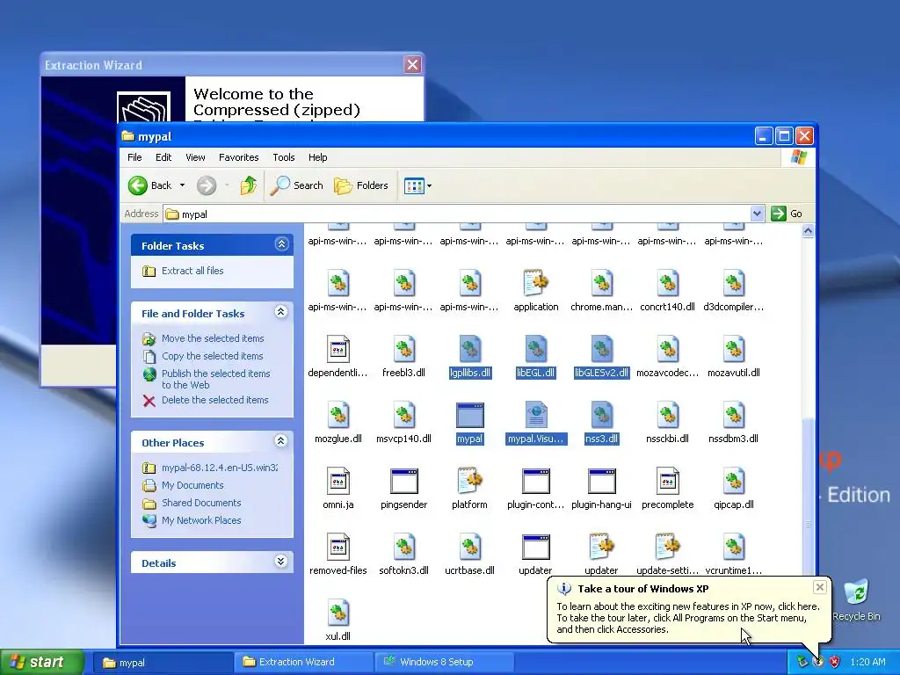900x675 pixels.
Task: Select lgpllibs.dll file icon
Action: click(x=470, y=349)
